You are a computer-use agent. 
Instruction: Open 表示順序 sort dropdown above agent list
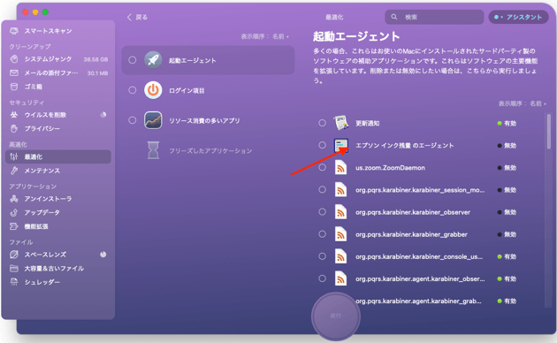[523, 103]
